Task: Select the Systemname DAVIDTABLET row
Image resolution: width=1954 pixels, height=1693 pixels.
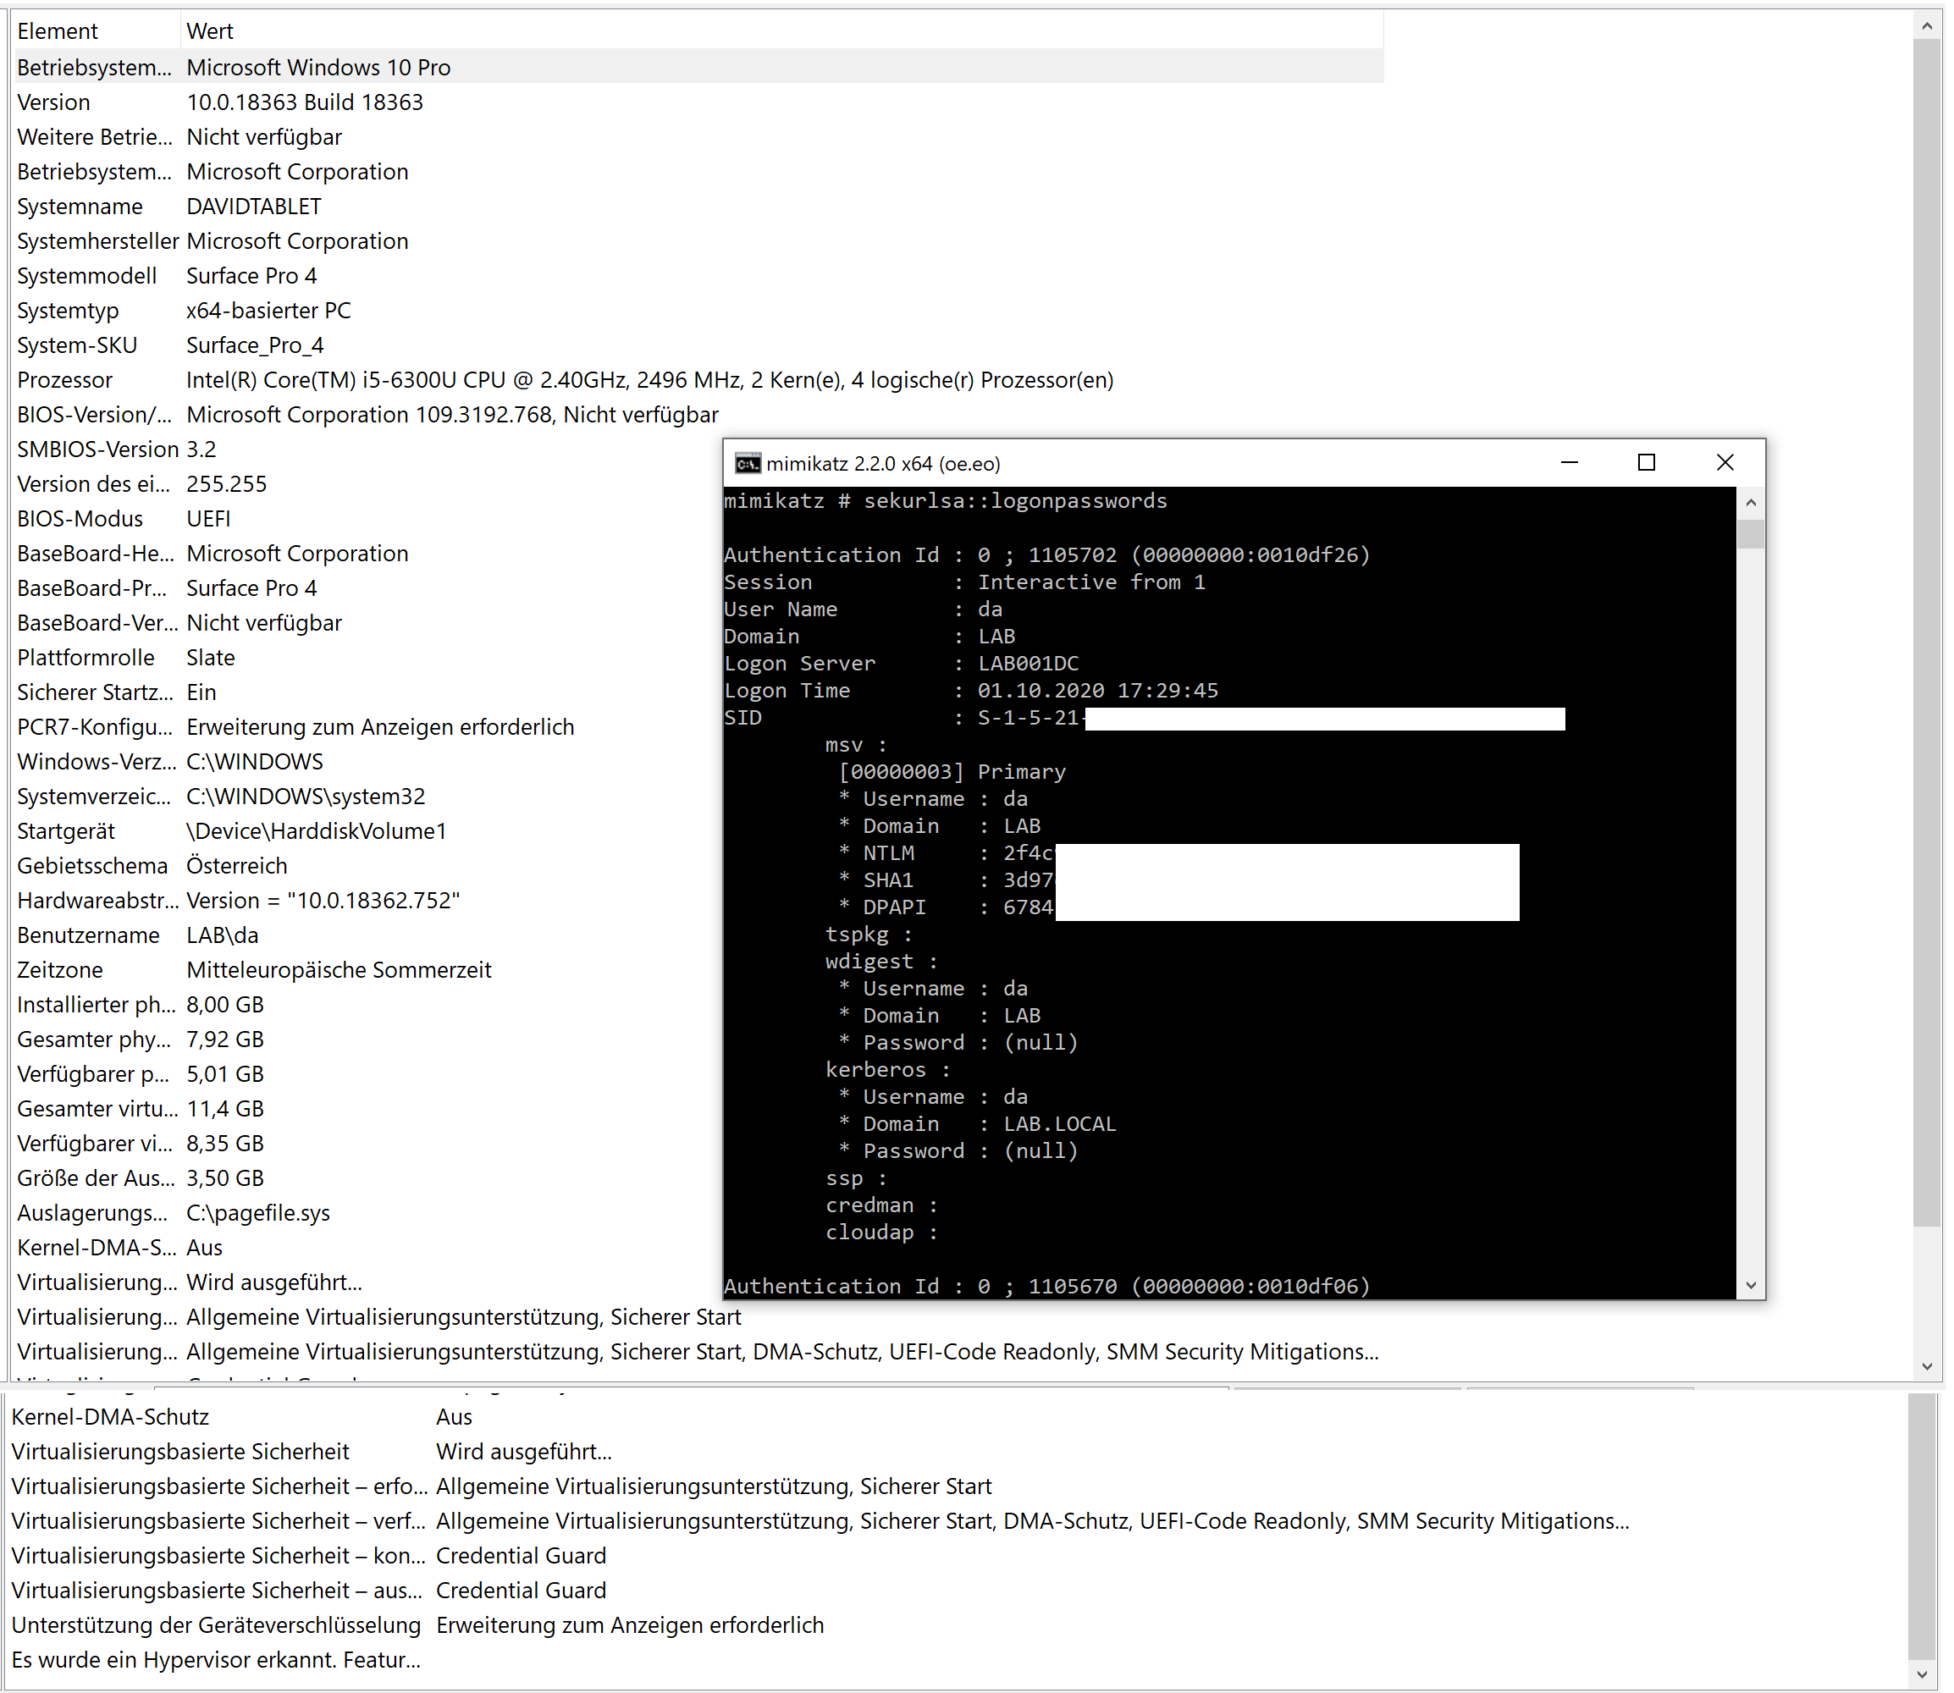Action: point(255,207)
